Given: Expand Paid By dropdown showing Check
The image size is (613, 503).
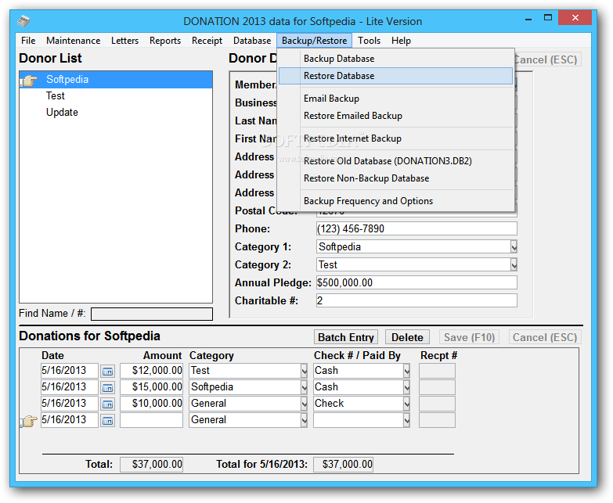Looking at the screenshot, I should (406, 404).
